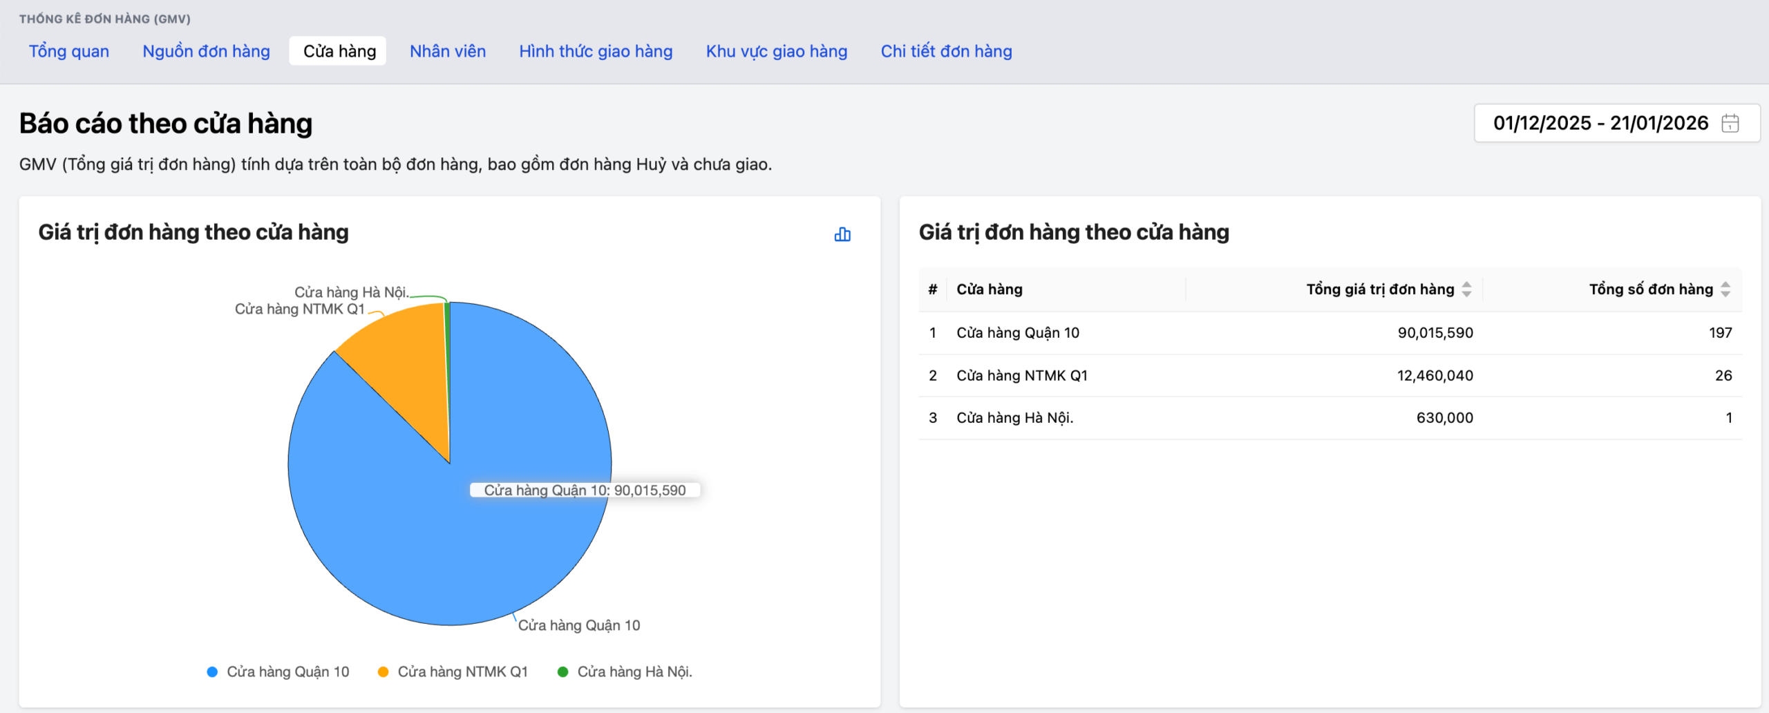Click the Cửa hàng column header
Viewport: 1769px width, 713px height.
pyautogui.click(x=989, y=289)
